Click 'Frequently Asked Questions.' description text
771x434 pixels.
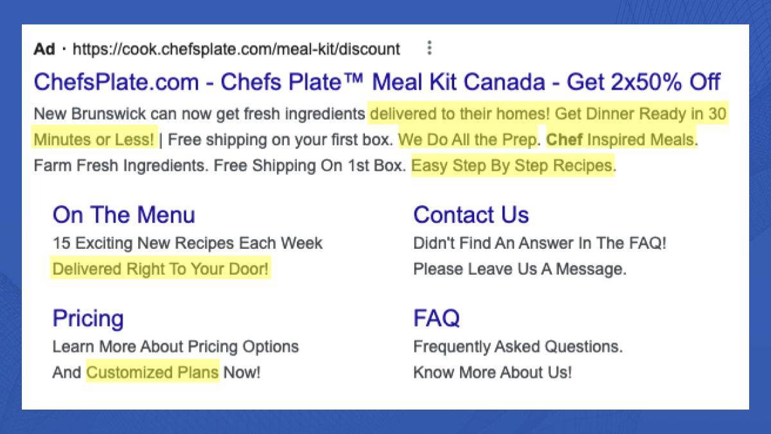coord(518,347)
